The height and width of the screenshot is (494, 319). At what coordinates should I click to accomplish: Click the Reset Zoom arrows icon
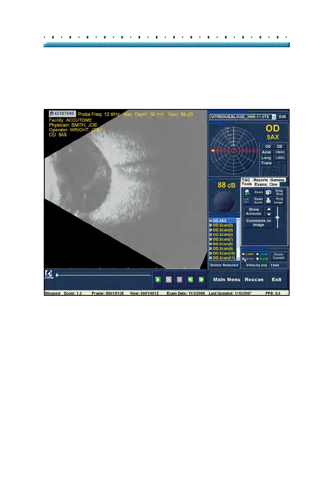[247, 200]
